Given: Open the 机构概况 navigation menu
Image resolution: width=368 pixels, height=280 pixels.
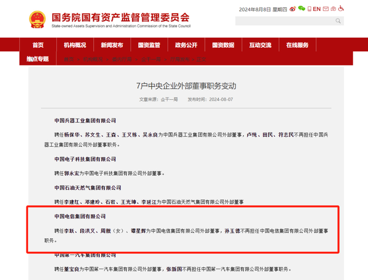Looking at the screenshot, I should (x=75, y=45).
